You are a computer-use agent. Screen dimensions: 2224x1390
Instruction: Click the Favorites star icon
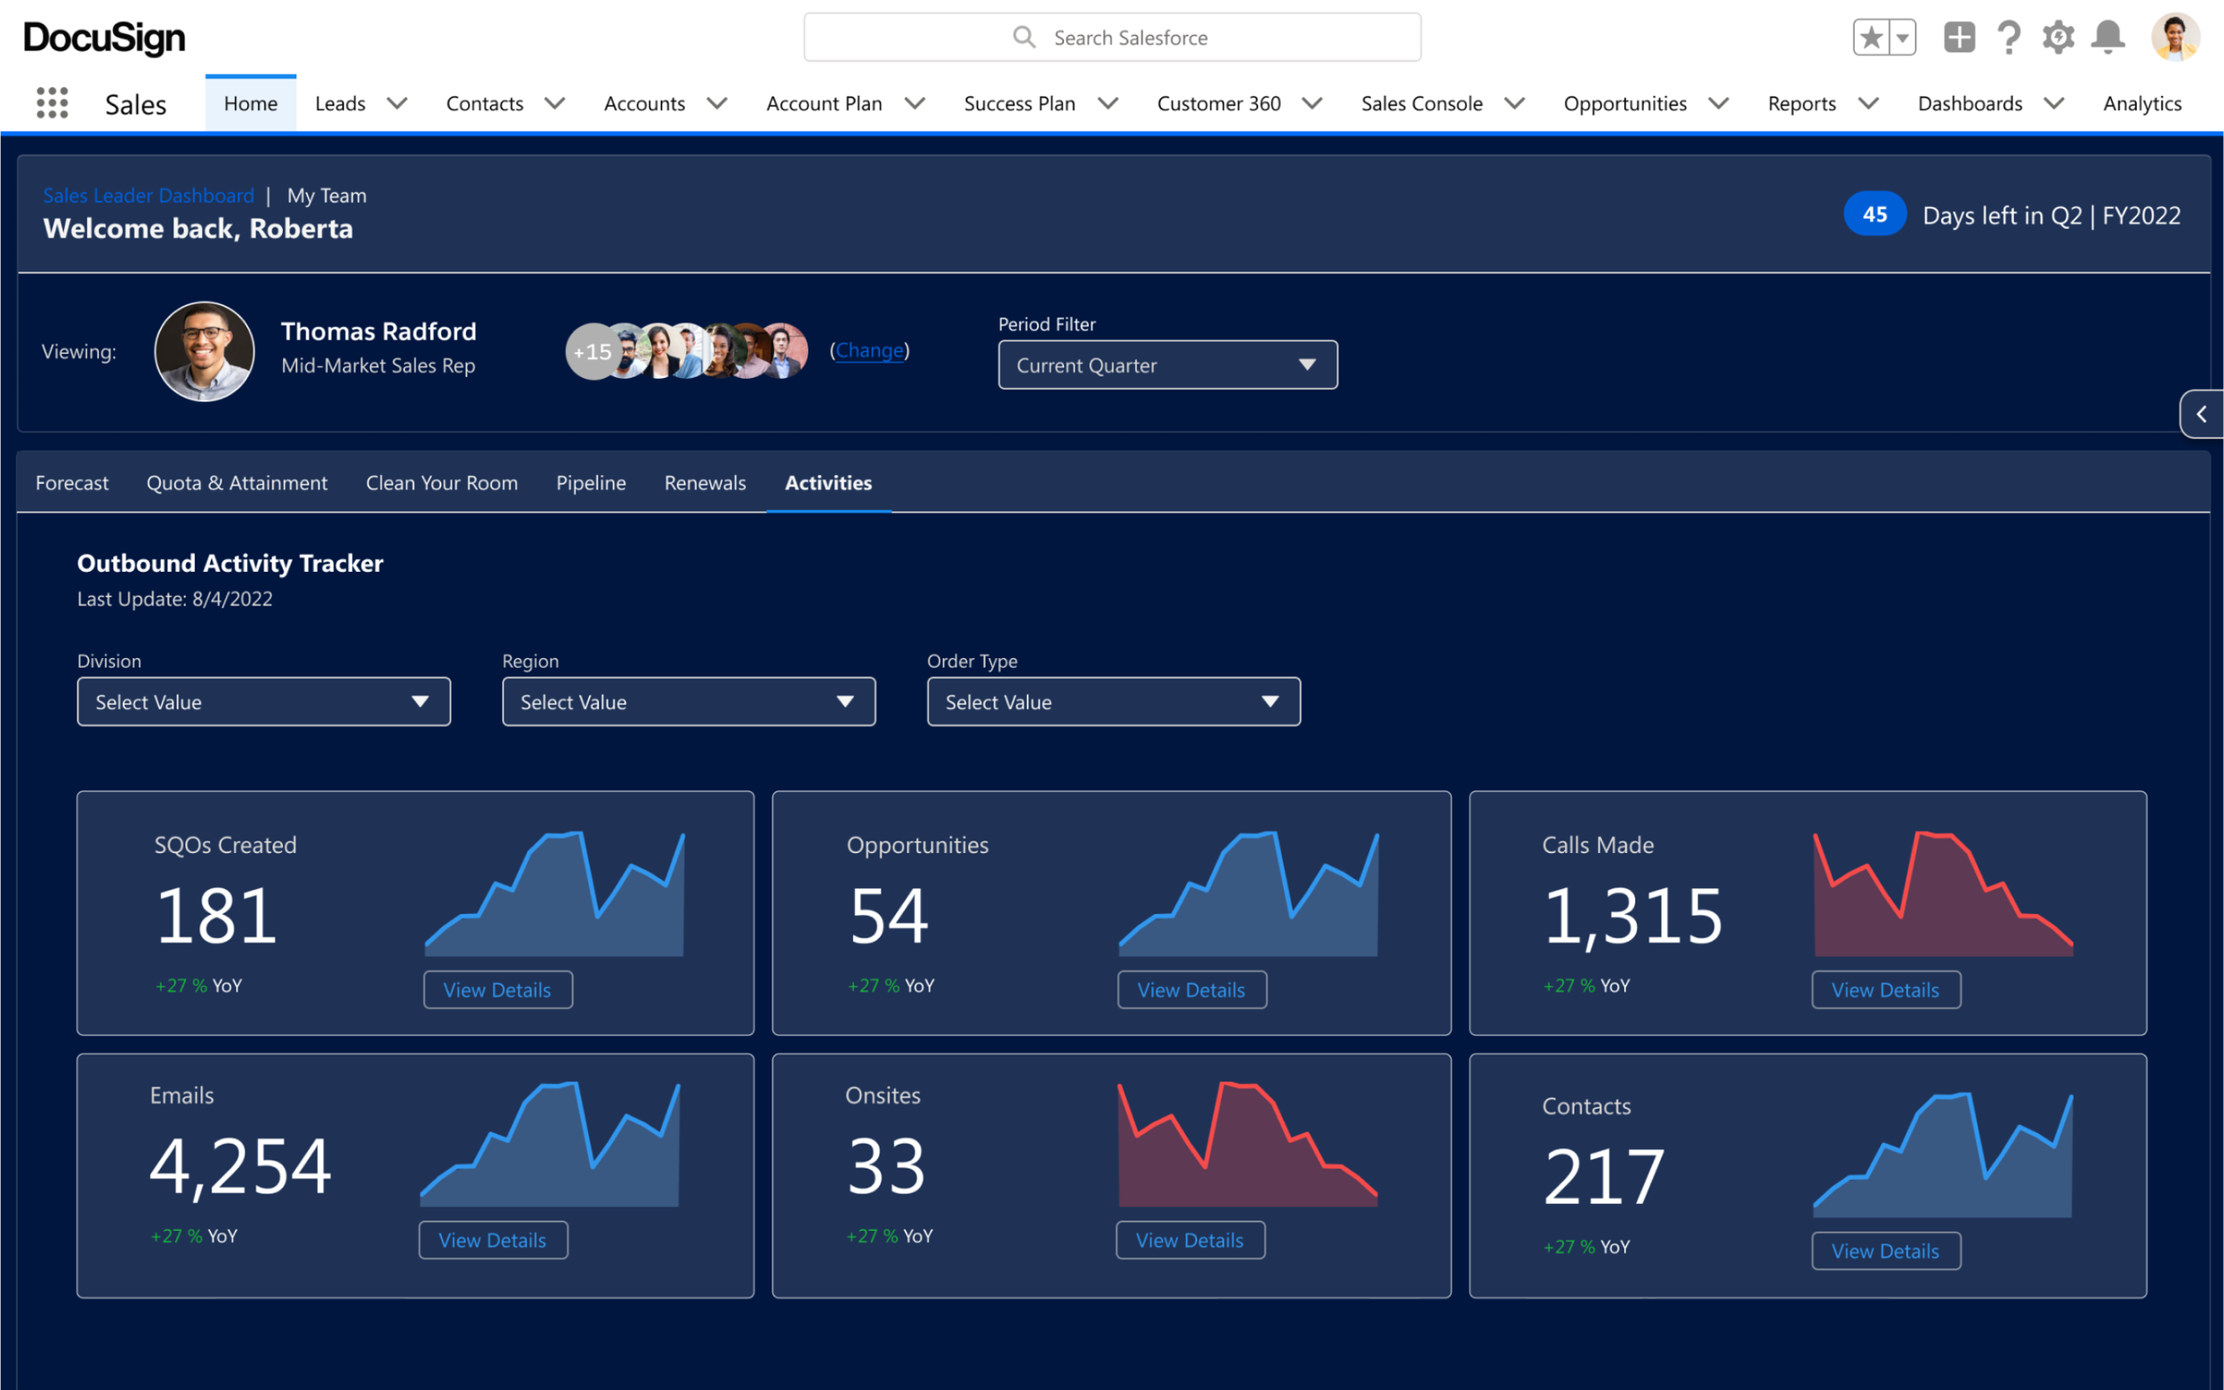tap(1871, 37)
